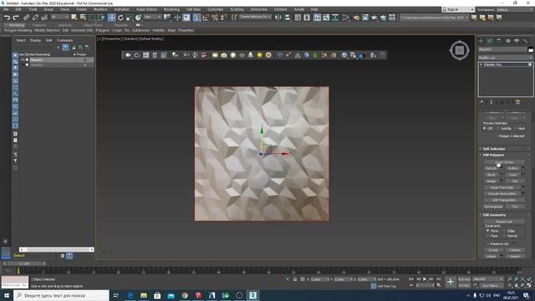535x301 pixels.
Task: Select the Unlink Selection icon
Action: (x=35, y=18)
